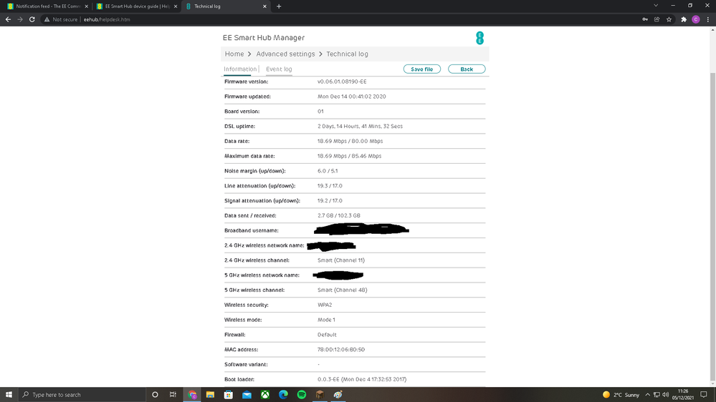Select firmware version v0.06.01.08190-EE text
The width and height of the screenshot is (716, 402).
(x=342, y=82)
